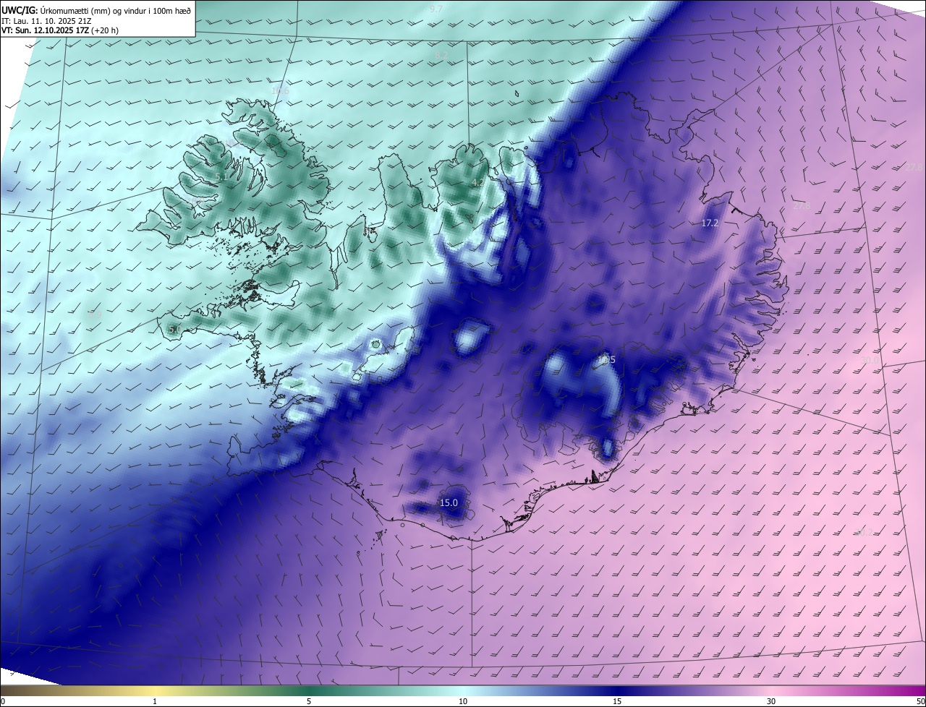Viewport: 926px width, 707px height.
Task: Click the 10.6 value label on the map
Action: point(280,91)
